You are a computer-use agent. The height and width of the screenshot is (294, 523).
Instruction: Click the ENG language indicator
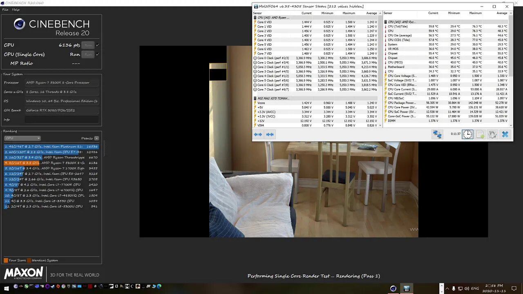point(475,289)
